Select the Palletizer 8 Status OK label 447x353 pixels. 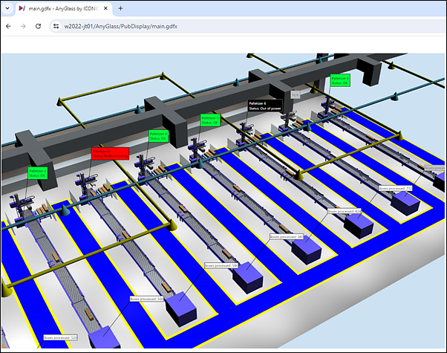(340, 80)
